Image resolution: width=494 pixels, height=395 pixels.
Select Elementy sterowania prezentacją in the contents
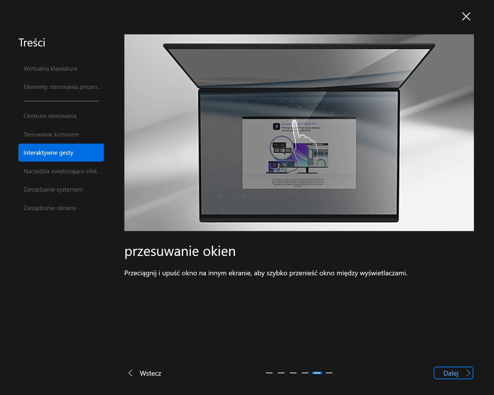tap(62, 87)
